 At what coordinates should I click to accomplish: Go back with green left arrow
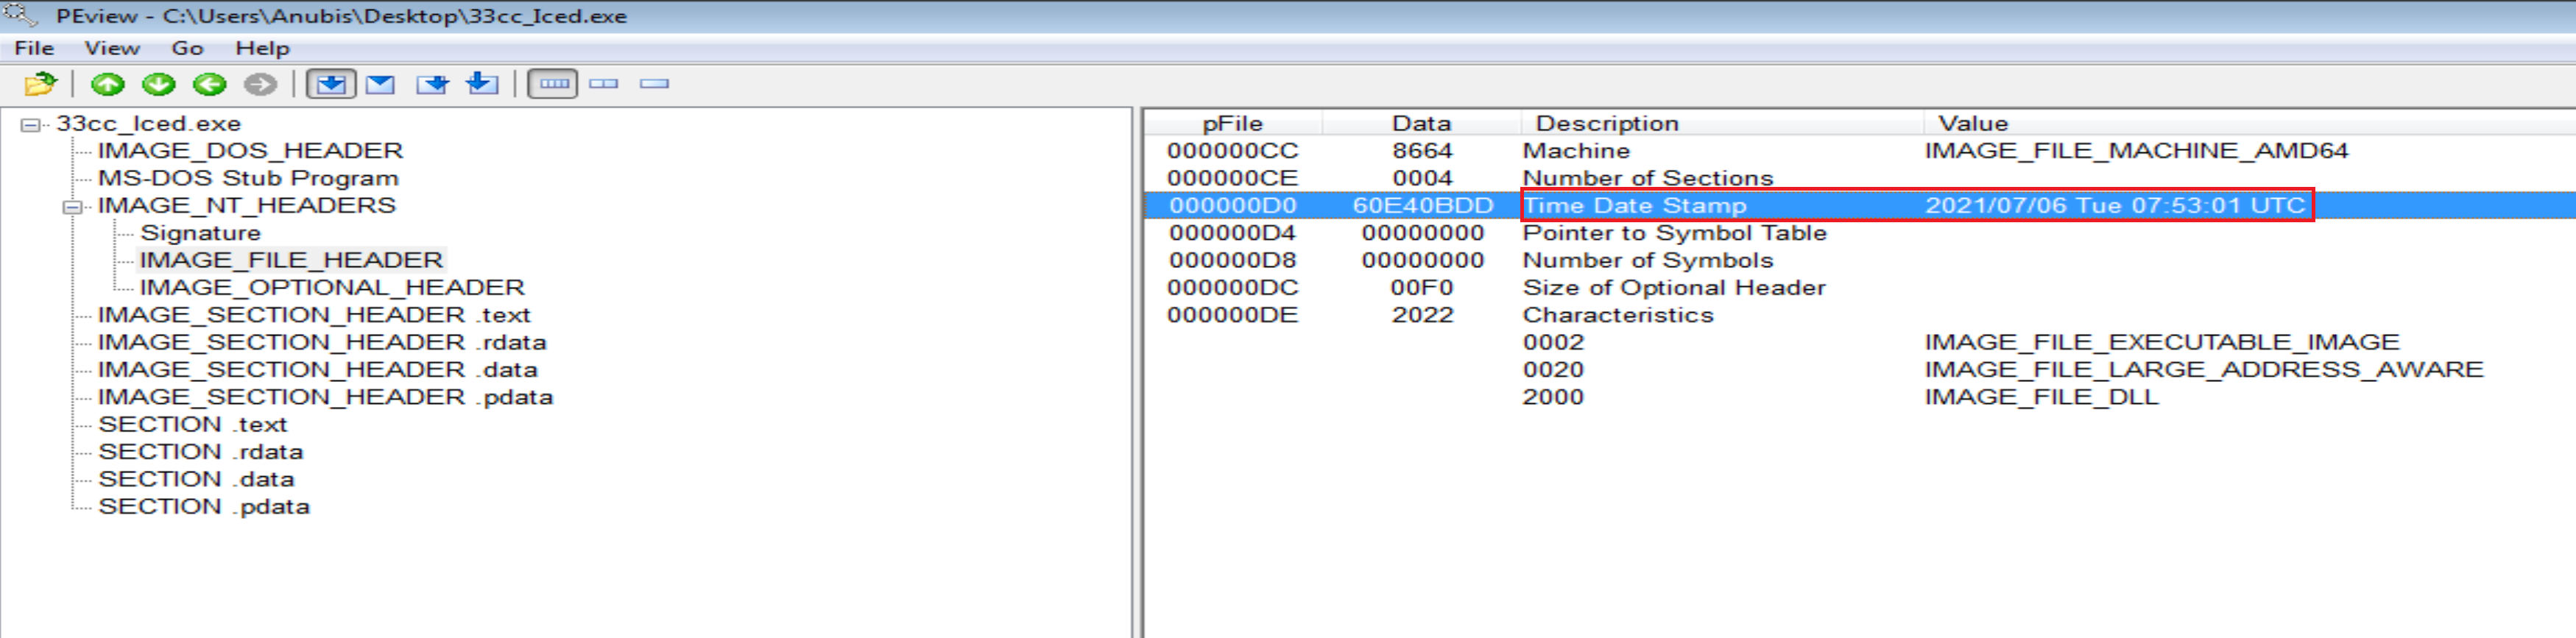[x=209, y=85]
